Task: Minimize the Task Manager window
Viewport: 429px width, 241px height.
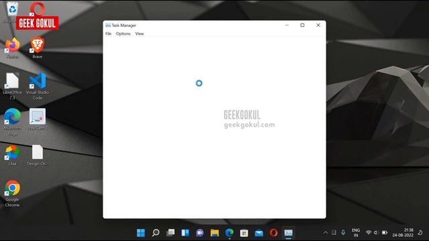Action: [287, 25]
